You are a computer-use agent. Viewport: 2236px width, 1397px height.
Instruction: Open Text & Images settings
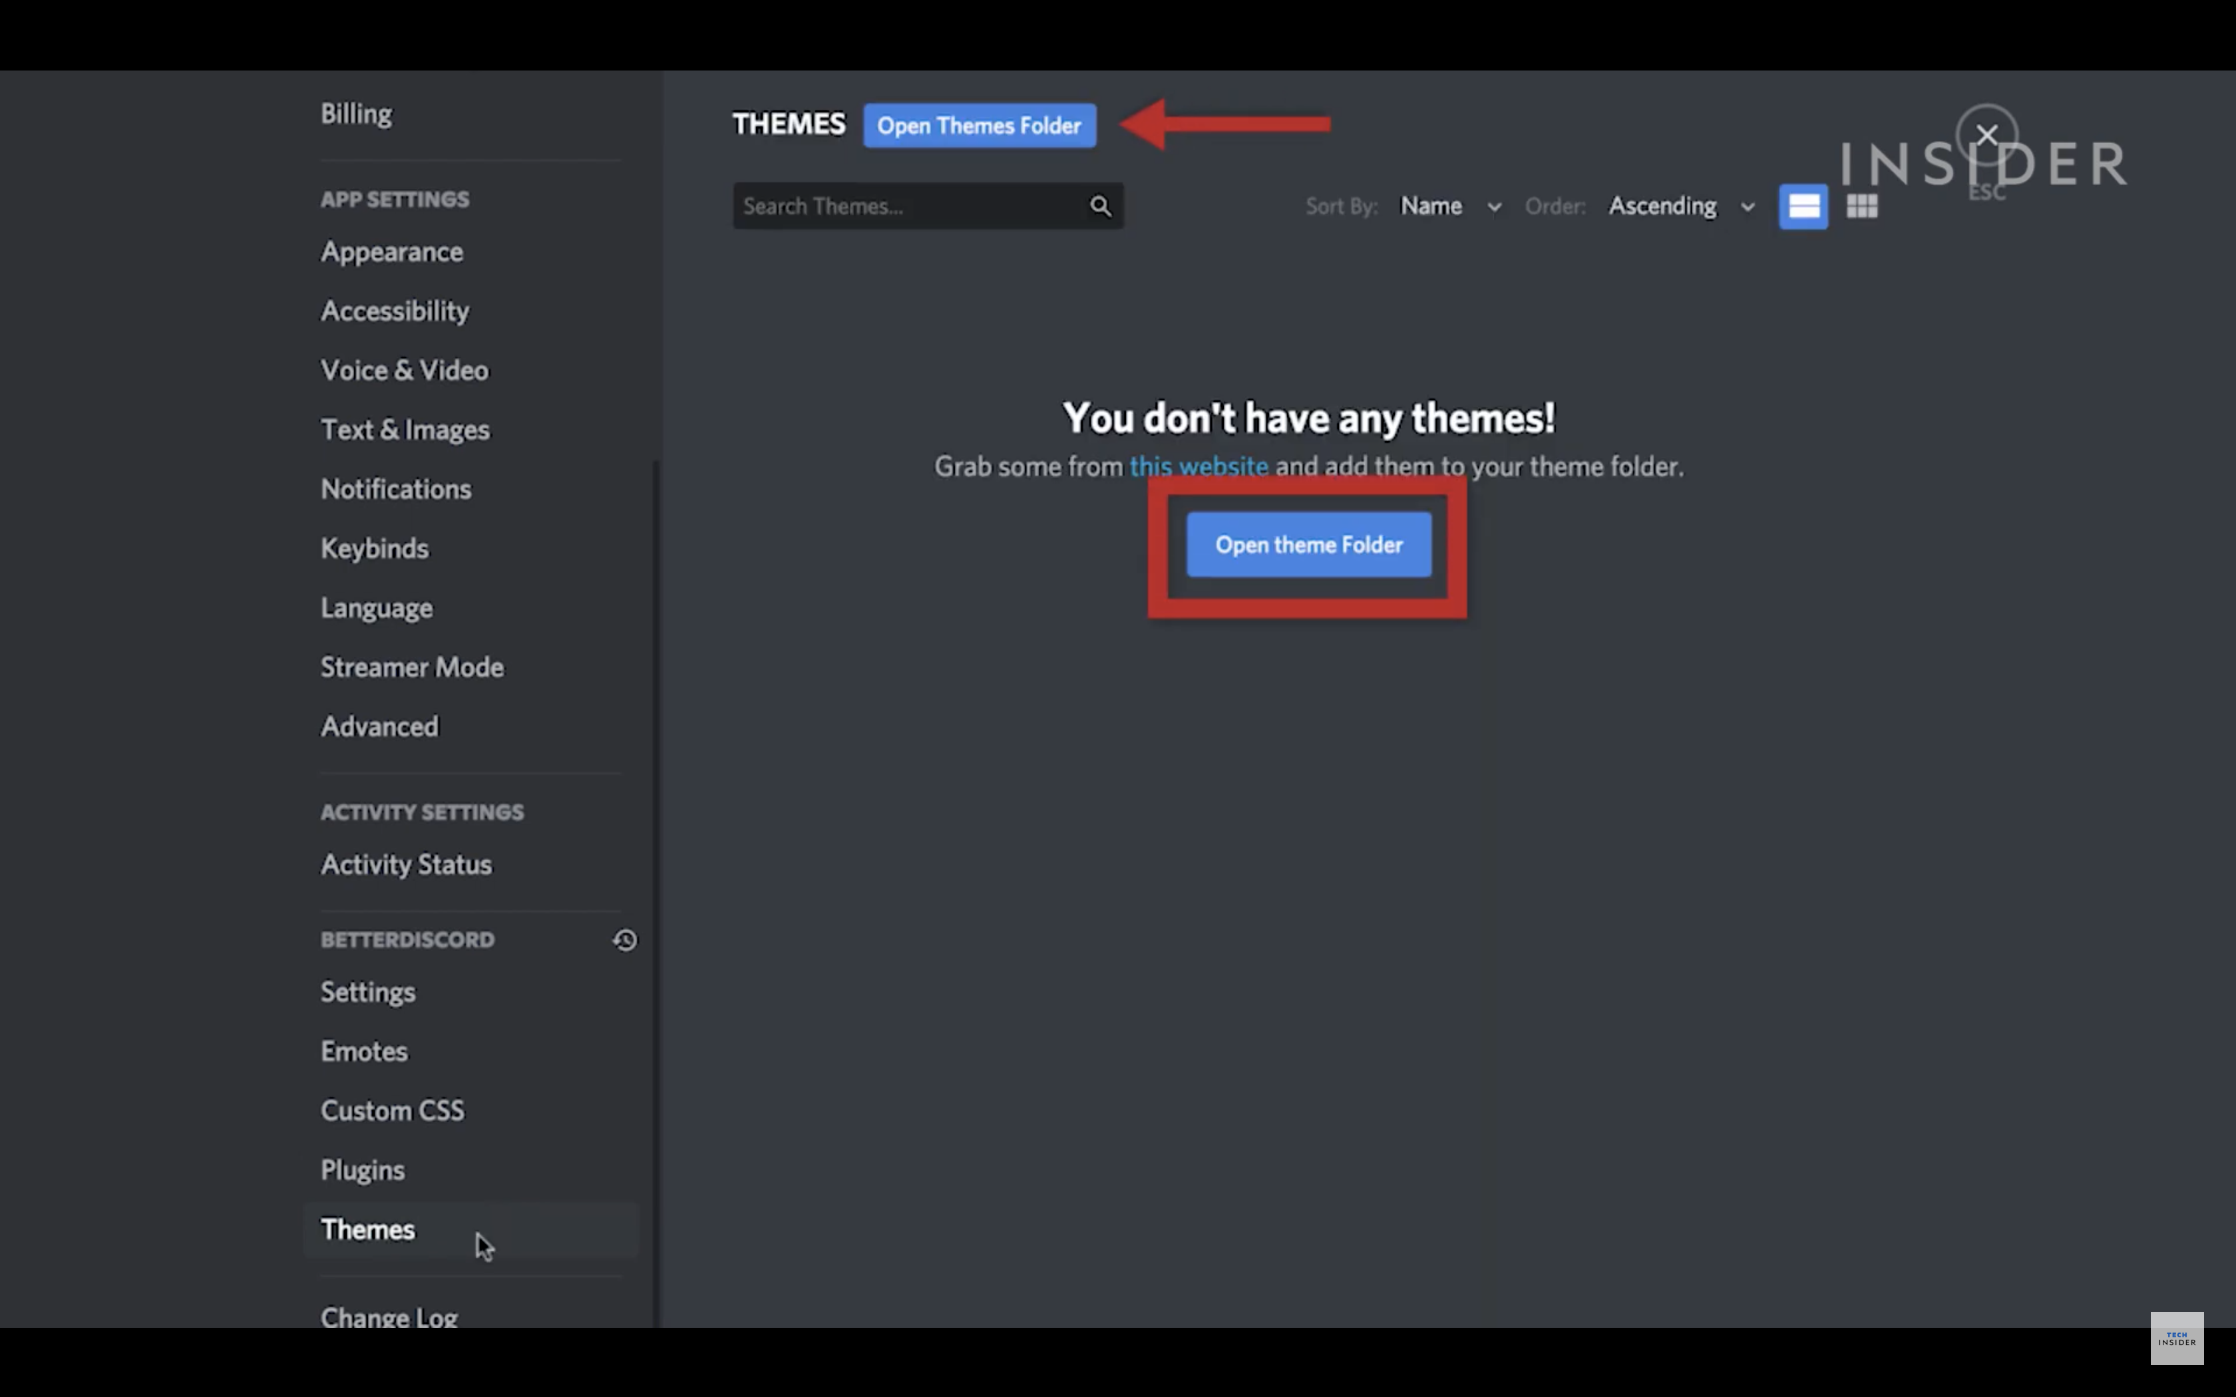pyautogui.click(x=406, y=430)
